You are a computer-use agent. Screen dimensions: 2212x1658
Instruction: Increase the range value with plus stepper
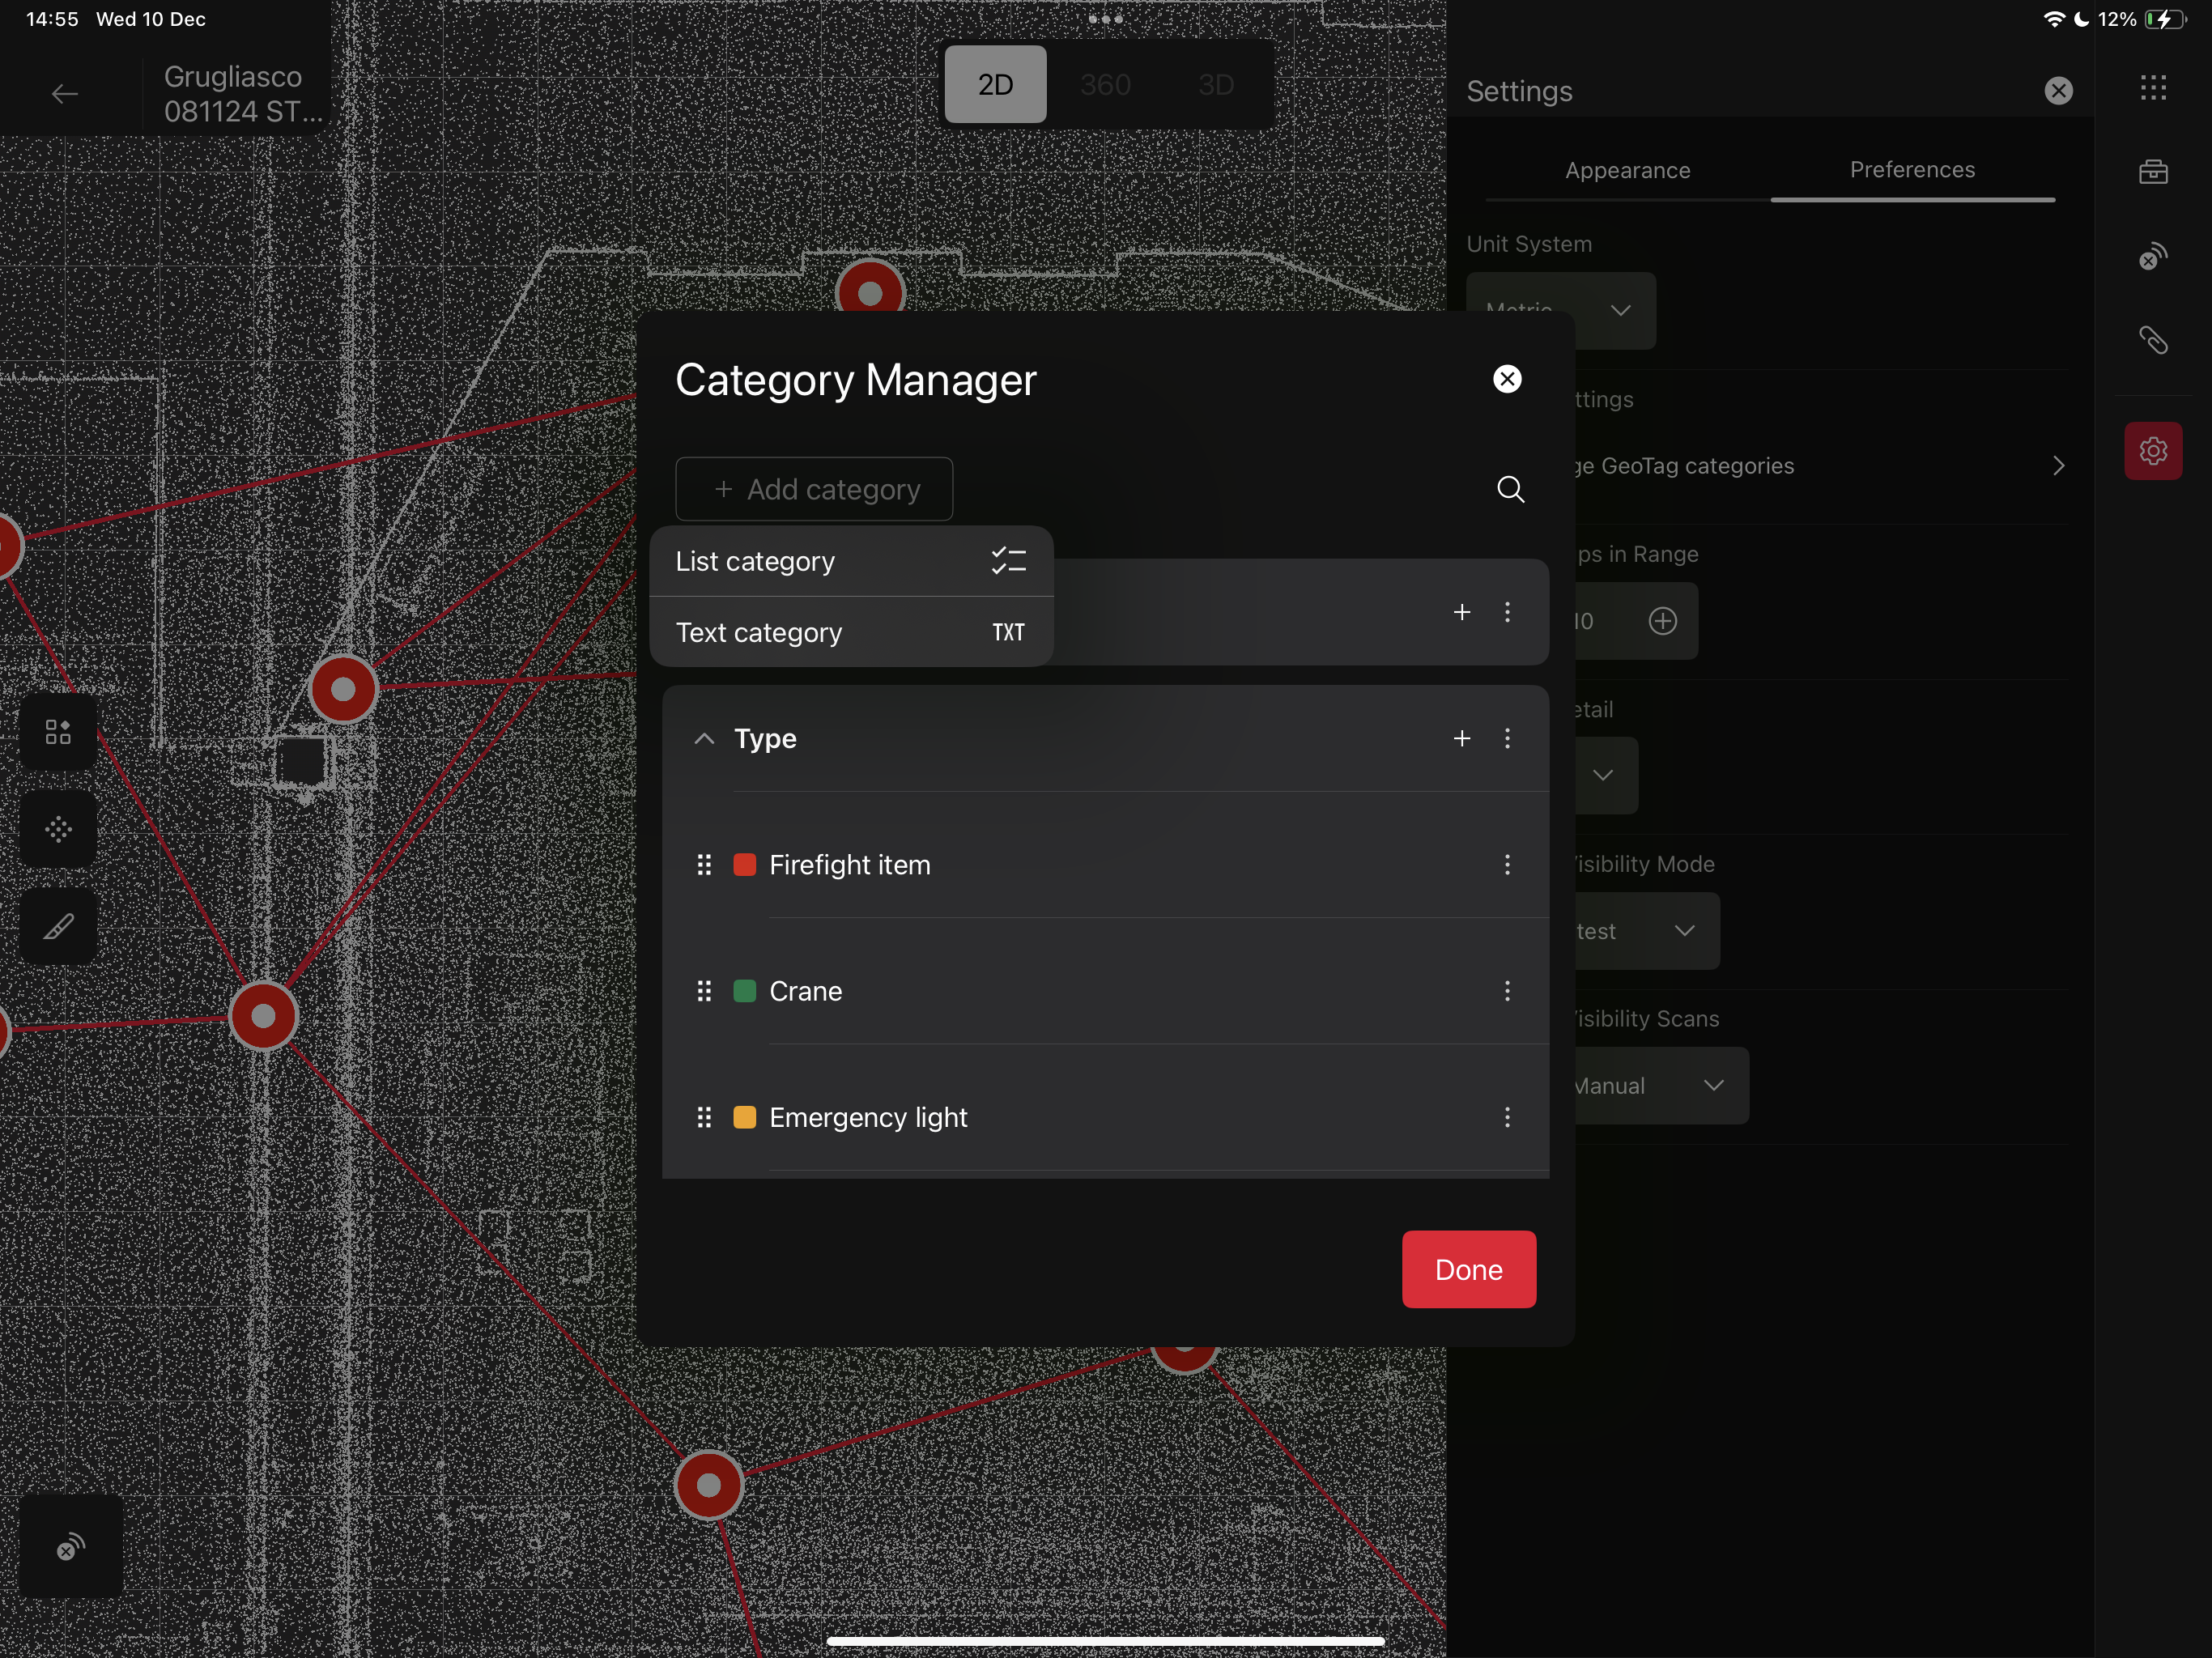click(1662, 621)
